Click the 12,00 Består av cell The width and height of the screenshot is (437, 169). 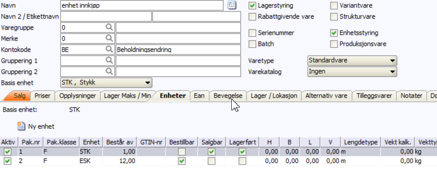tap(119, 161)
